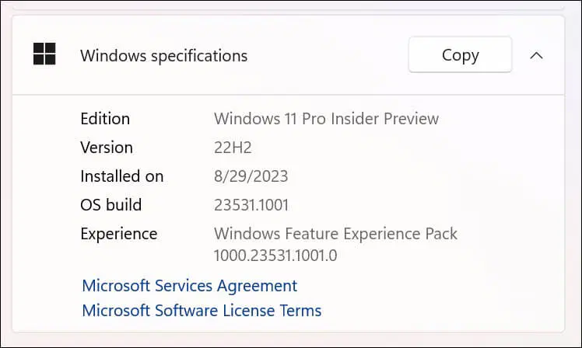Click the Experience label
The image size is (582, 348).
(118, 234)
